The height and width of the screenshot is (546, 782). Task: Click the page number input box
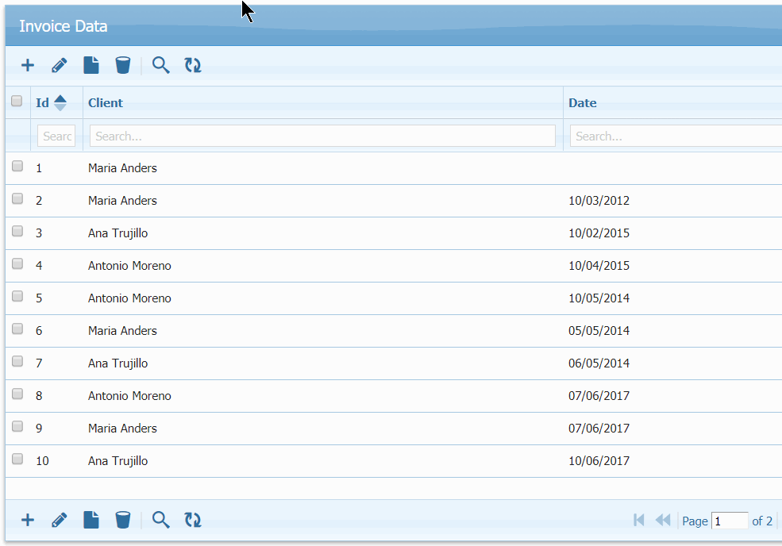[729, 521]
